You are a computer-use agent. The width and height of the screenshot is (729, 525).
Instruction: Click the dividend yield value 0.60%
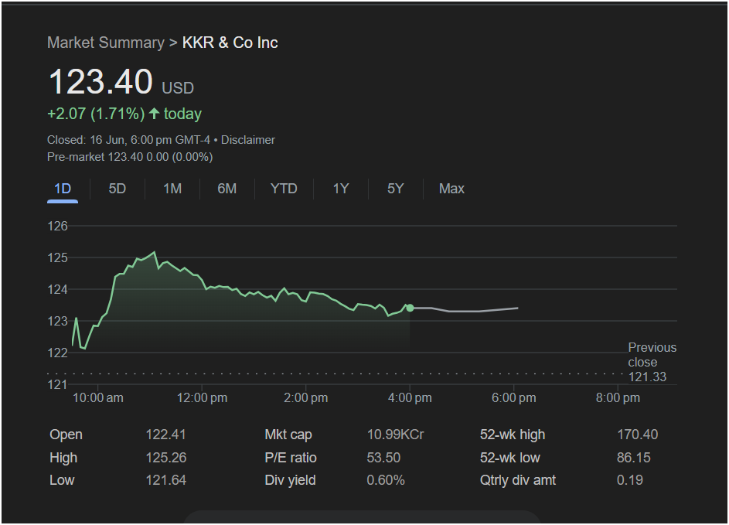pos(386,480)
